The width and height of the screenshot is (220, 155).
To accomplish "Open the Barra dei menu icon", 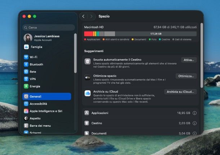I will click(x=26, y=126).
